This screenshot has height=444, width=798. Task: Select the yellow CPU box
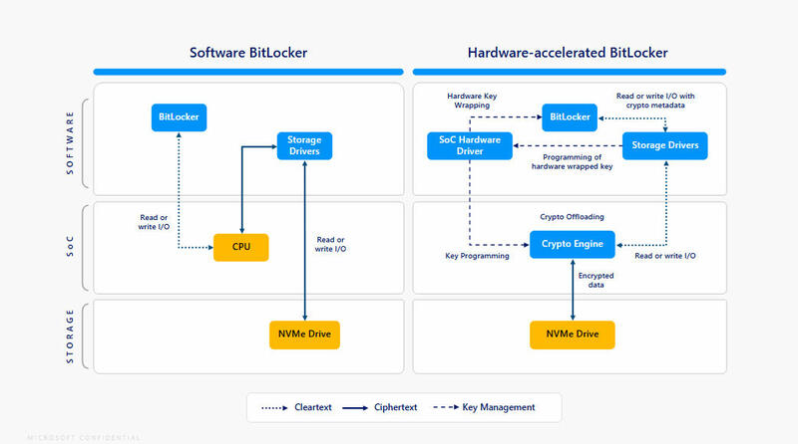point(241,247)
